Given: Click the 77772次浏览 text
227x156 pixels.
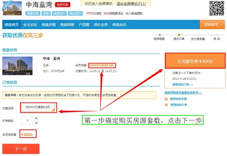Looking at the screenshot, I should (94, 13).
